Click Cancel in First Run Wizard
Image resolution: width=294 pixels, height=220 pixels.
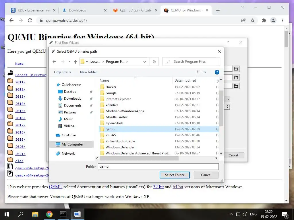coord(233,155)
